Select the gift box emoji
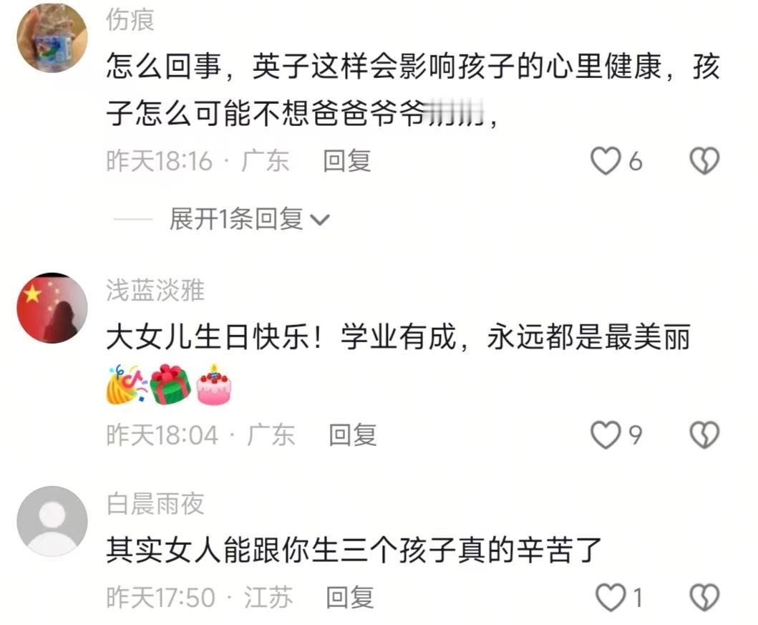 (x=170, y=384)
